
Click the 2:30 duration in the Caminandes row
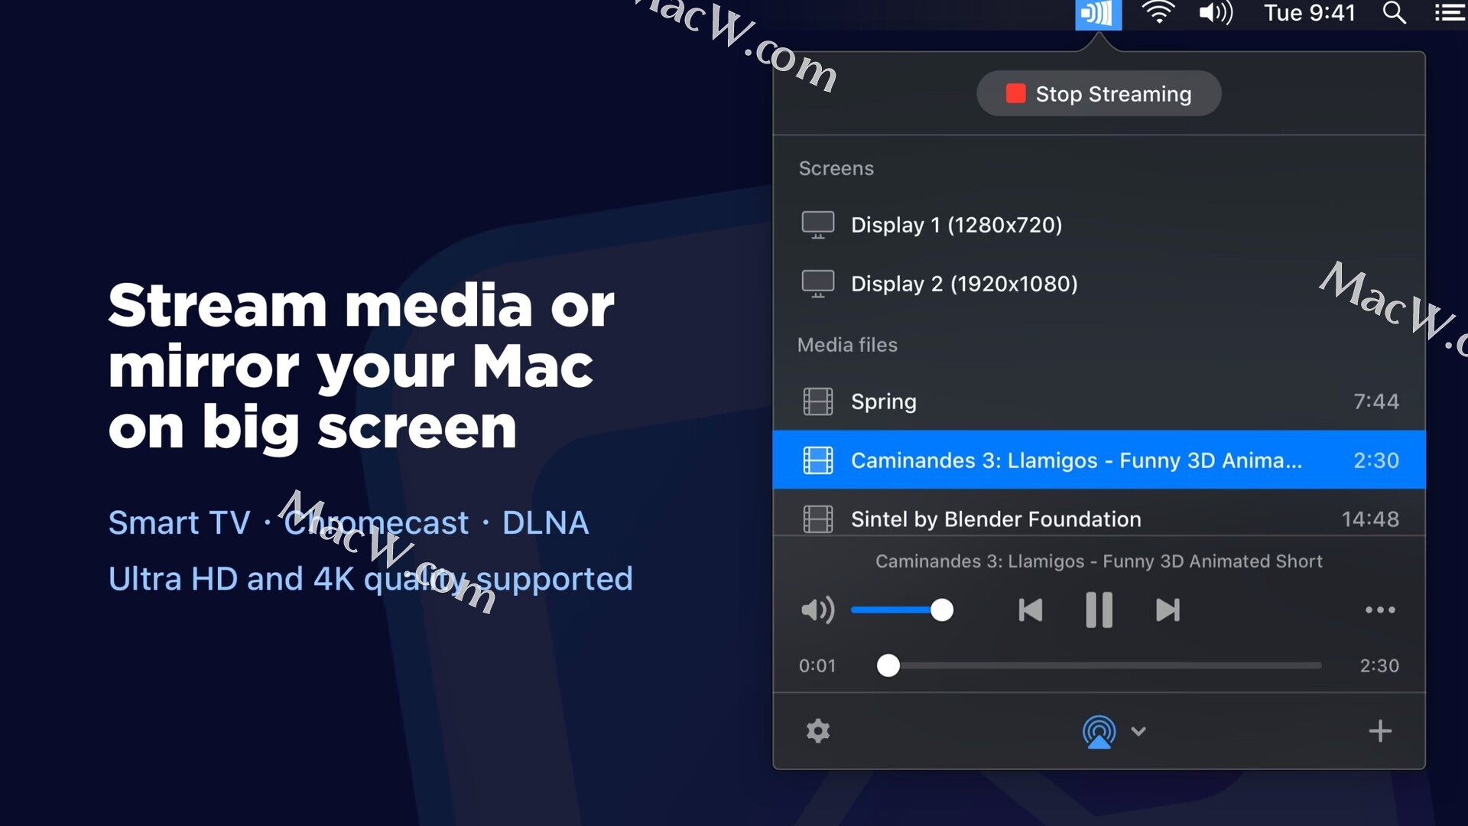[1376, 460]
